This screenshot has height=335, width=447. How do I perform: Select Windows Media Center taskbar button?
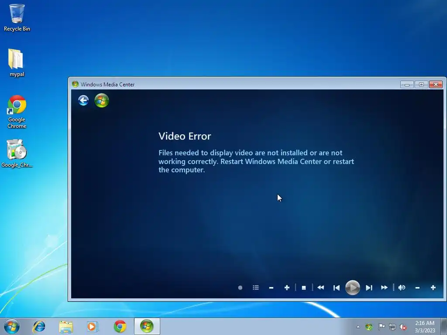[x=147, y=326]
